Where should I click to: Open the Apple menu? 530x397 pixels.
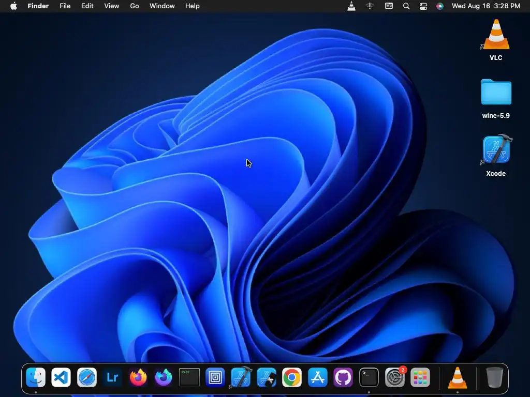pos(13,6)
